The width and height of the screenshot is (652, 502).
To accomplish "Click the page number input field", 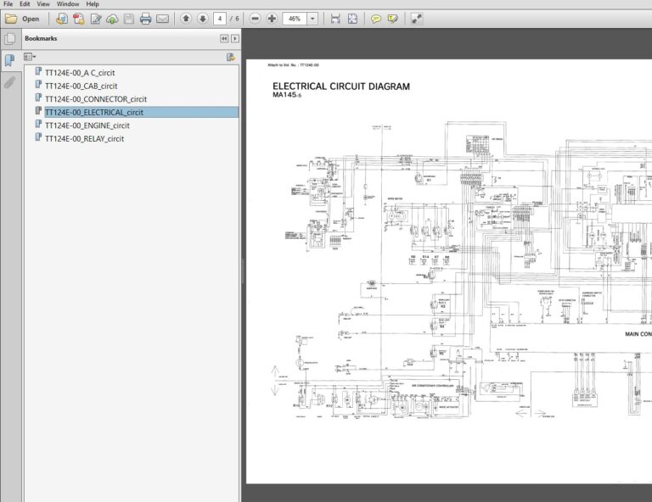I will (221, 19).
